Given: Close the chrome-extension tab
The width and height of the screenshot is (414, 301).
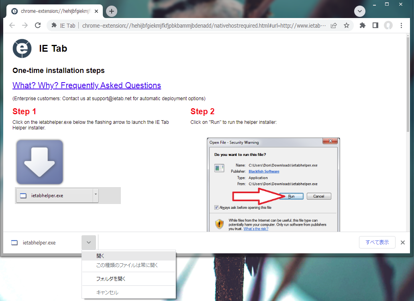Looking at the screenshot, I should point(96,11).
